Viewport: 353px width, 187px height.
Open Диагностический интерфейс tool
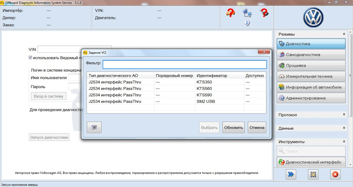coord(311,162)
